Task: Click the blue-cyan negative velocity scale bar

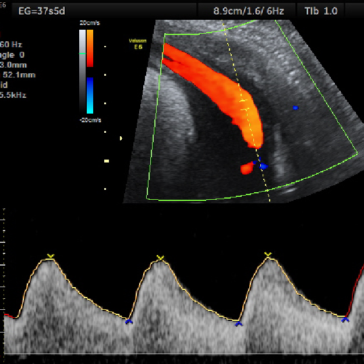Action: 90,96
